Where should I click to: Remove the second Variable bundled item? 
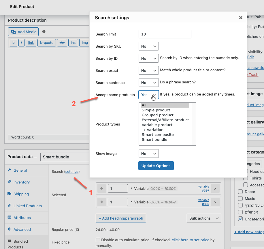click(x=215, y=202)
